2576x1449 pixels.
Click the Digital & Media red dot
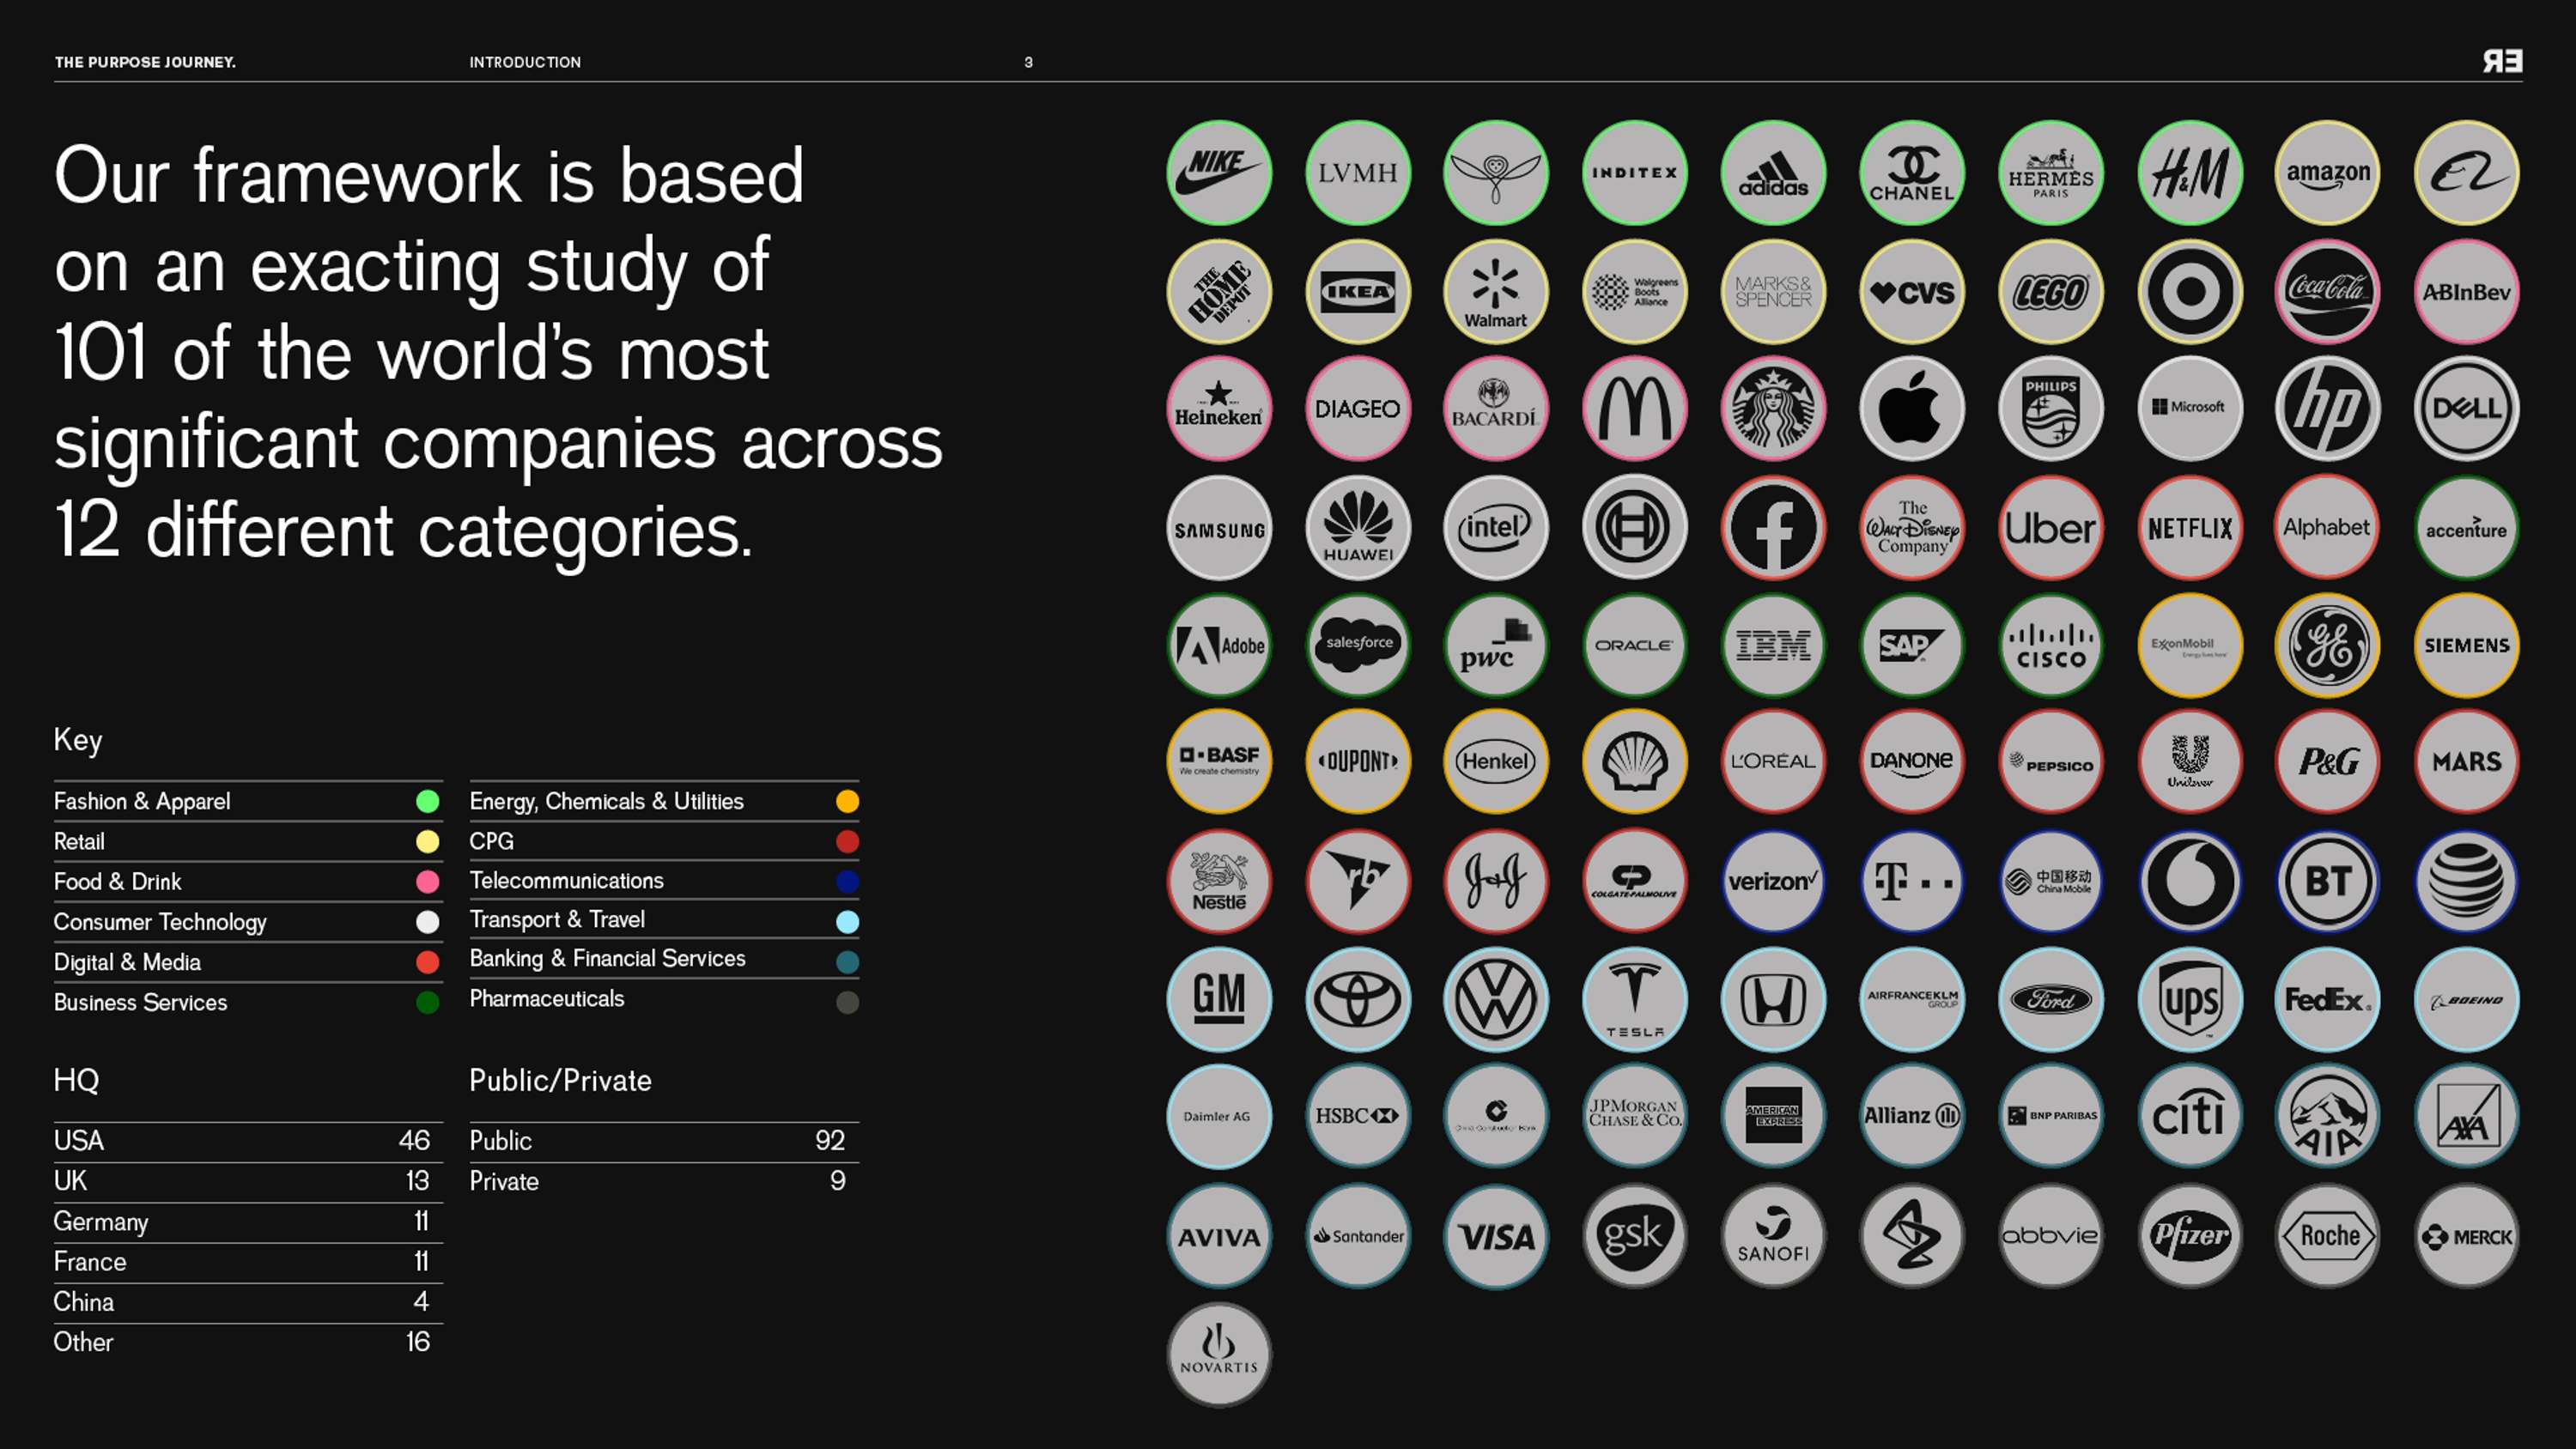click(x=427, y=962)
